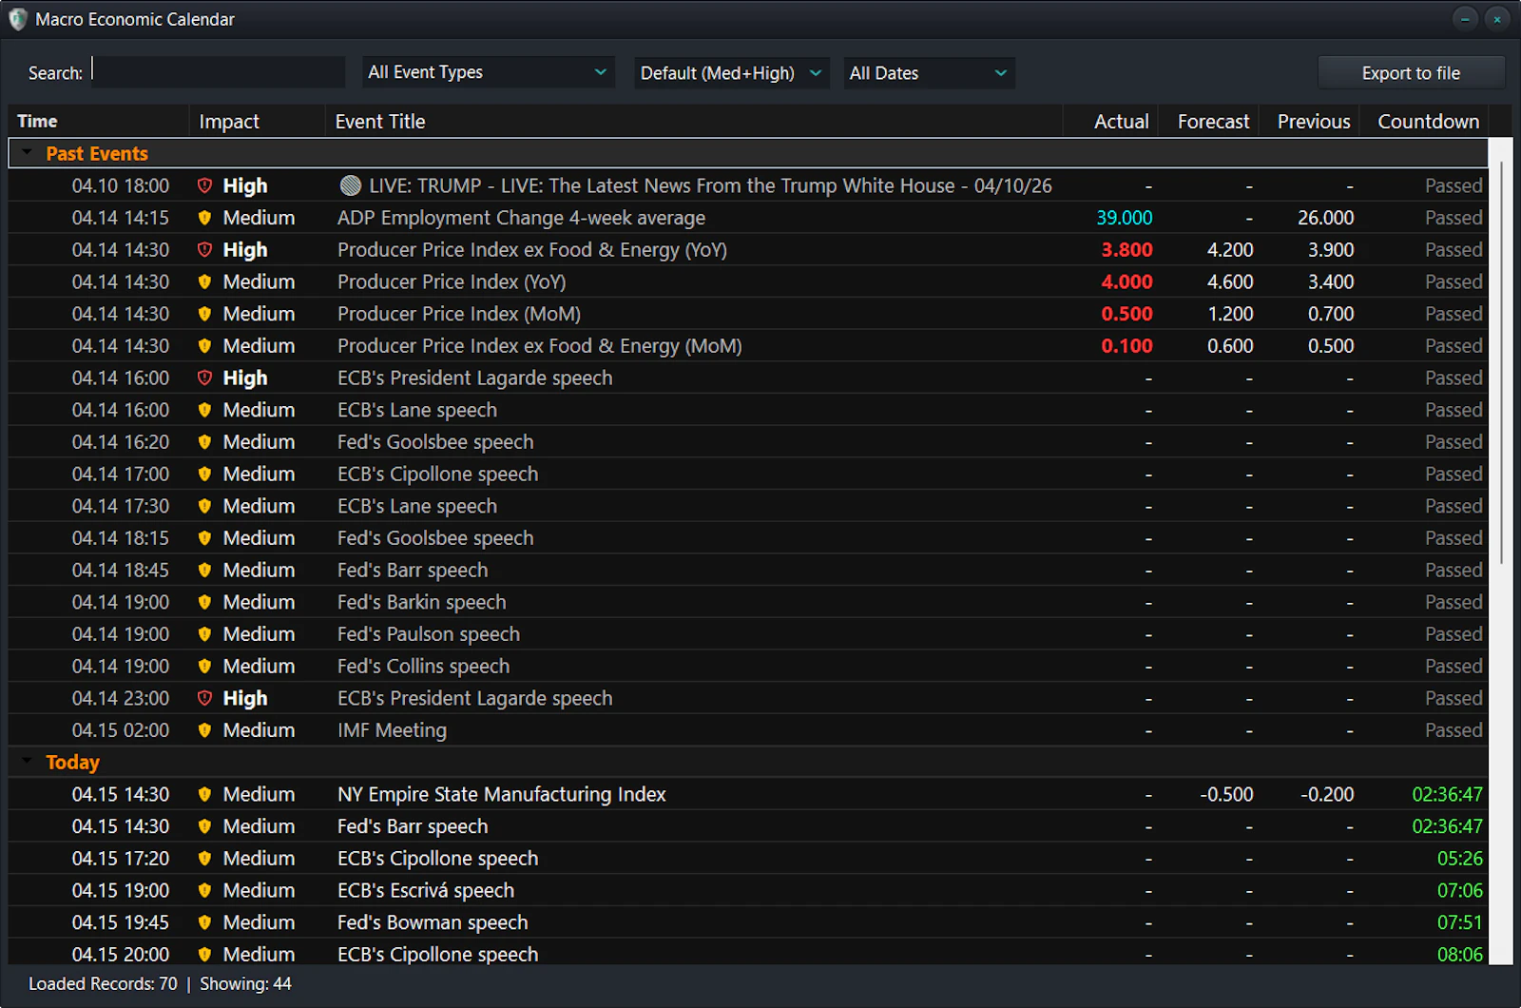Click the High impact icon beside ECB's President Lagarde 16:00 speech

[205, 378]
